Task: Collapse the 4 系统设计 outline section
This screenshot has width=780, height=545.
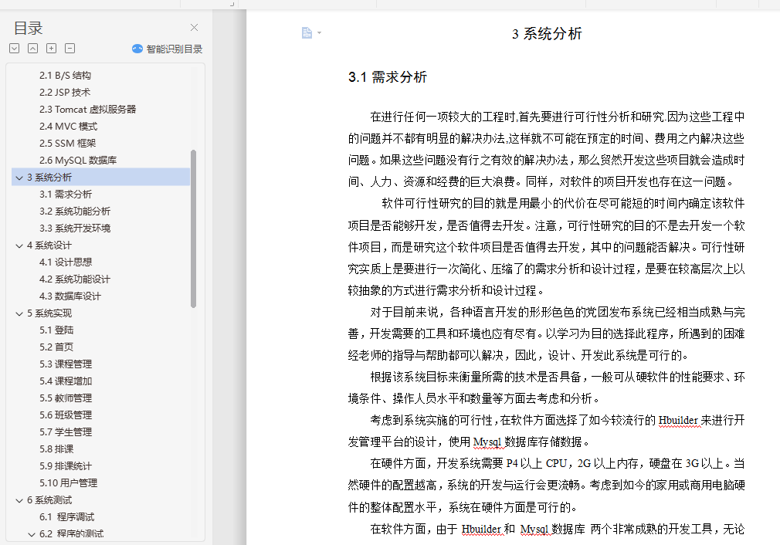Action: click(x=19, y=245)
